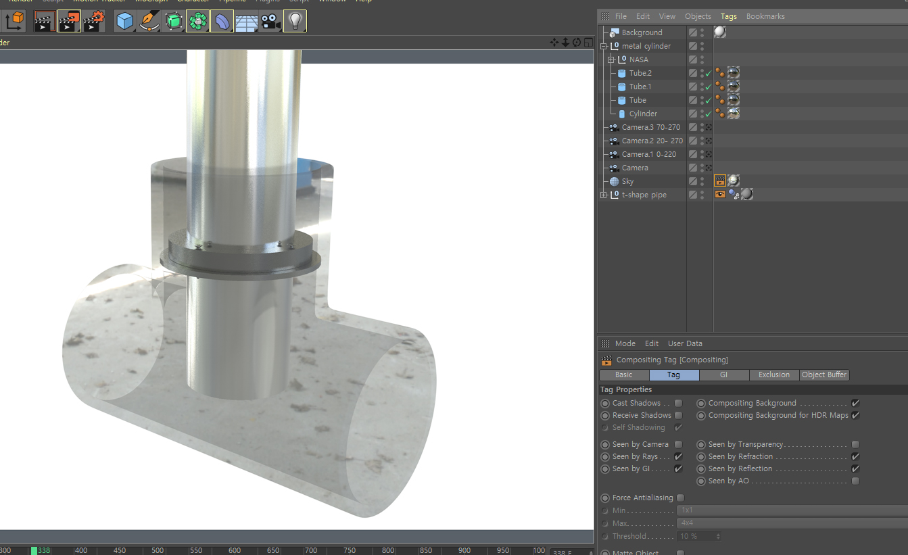Toggle viewport maximize panel icon
Viewport: 908px width, 555px height.
click(587, 43)
